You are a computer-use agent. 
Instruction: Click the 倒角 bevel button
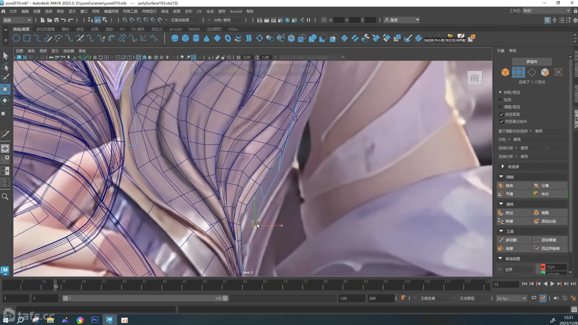(550, 213)
